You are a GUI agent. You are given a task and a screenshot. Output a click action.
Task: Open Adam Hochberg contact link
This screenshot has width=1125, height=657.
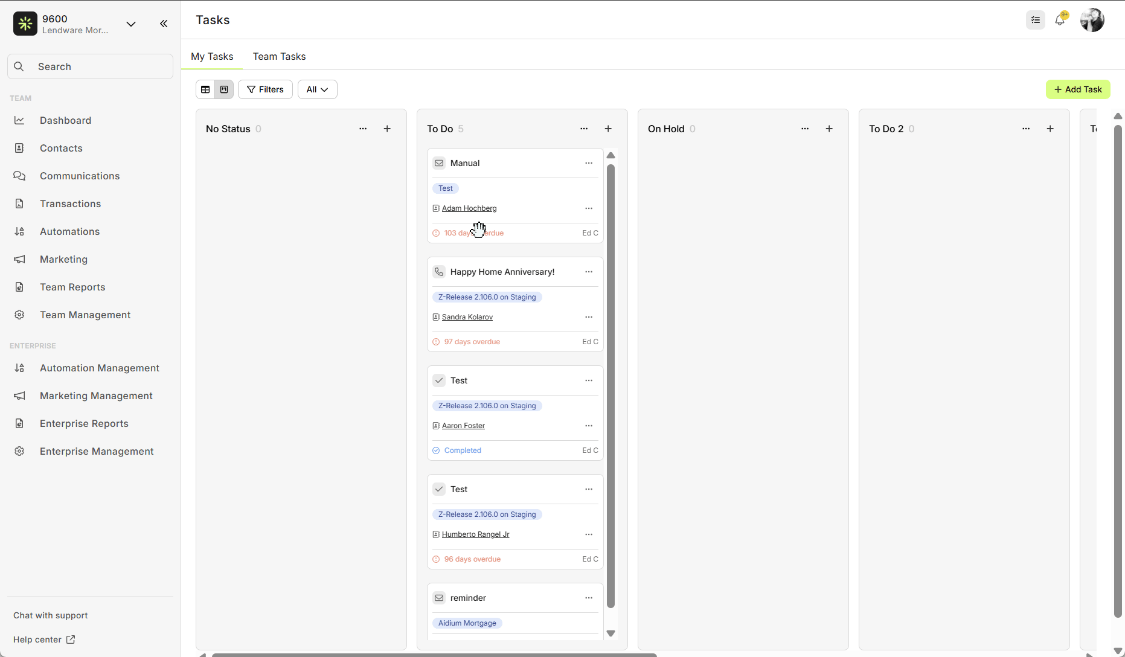coord(469,208)
